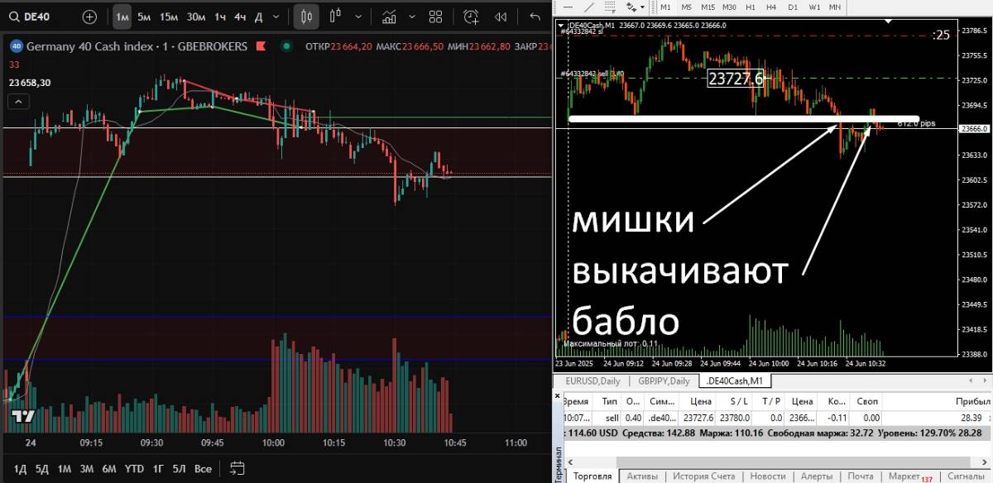Click the market status green dot
The width and height of the screenshot is (993, 483).
click(x=286, y=46)
